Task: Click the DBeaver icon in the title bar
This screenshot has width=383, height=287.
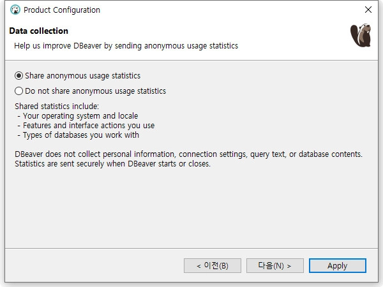Action: click(x=15, y=10)
